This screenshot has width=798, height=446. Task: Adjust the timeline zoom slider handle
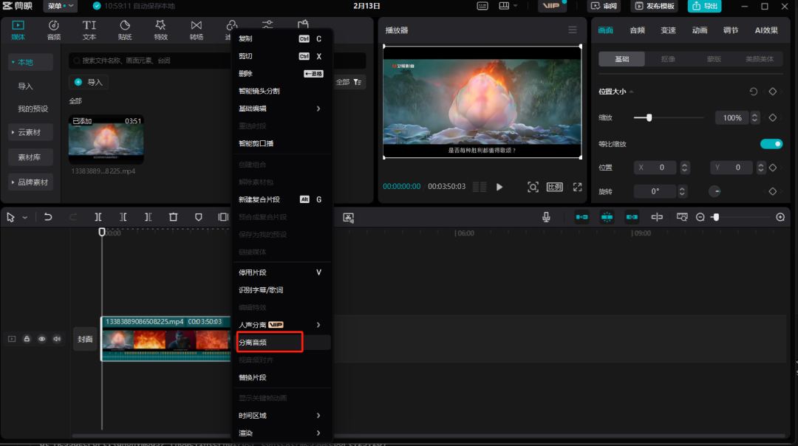[x=715, y=217]
